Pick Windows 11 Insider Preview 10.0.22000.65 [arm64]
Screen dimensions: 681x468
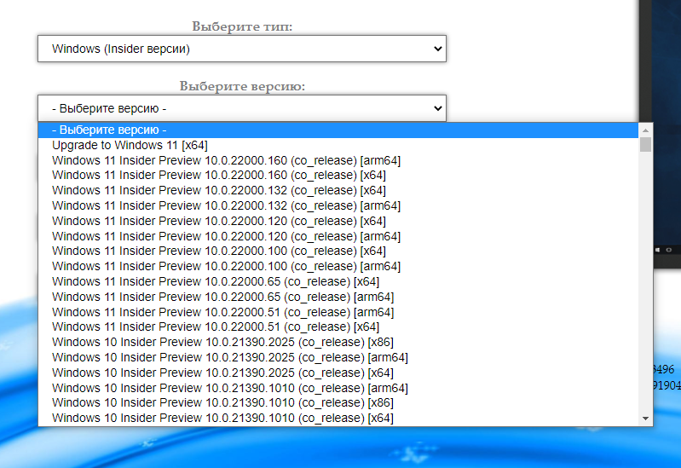(338, 297)
